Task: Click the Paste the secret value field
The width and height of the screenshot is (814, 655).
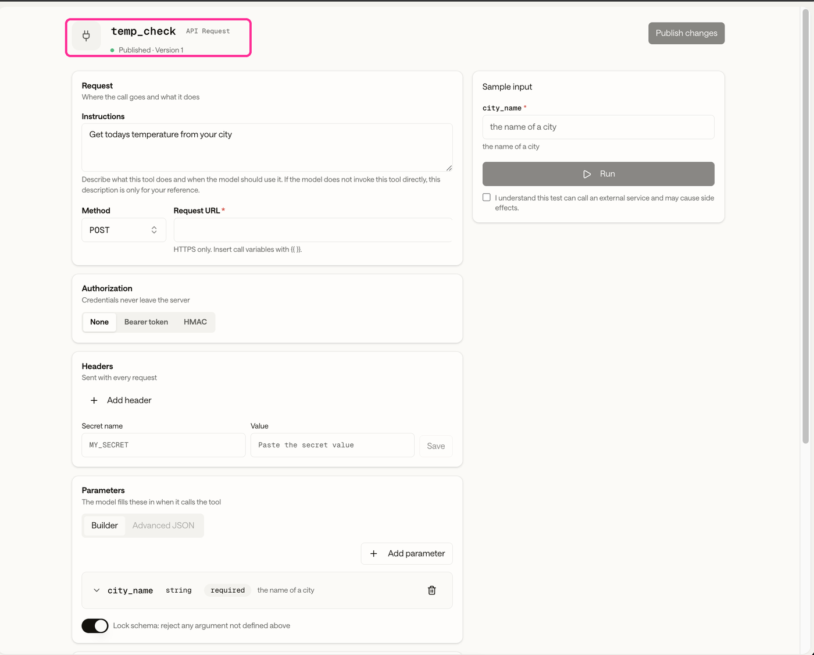Action: (333, 445)
